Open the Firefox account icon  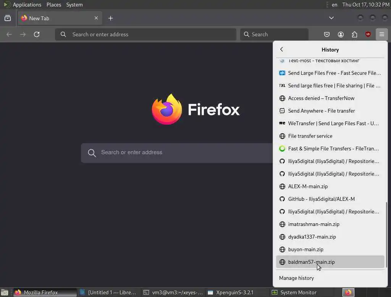(x=341, y=34)
